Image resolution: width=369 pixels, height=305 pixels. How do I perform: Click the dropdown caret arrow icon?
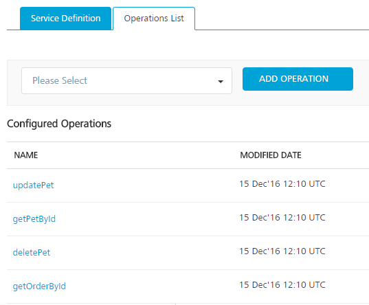pos(221,82)
